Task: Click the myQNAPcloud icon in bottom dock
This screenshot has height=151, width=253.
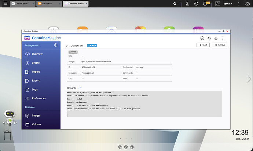Action: click(120, 147)
